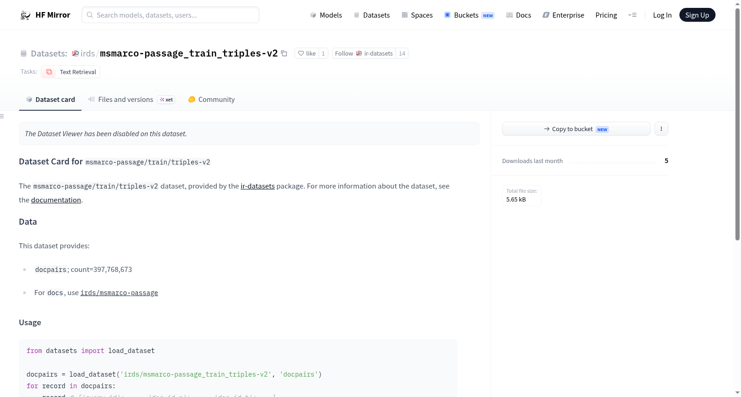Click Copy to bucket button
741x397 pixels.
(x=576, y=129)
